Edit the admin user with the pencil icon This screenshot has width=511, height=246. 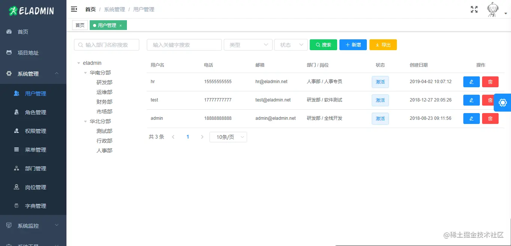(x=471, y=118)
